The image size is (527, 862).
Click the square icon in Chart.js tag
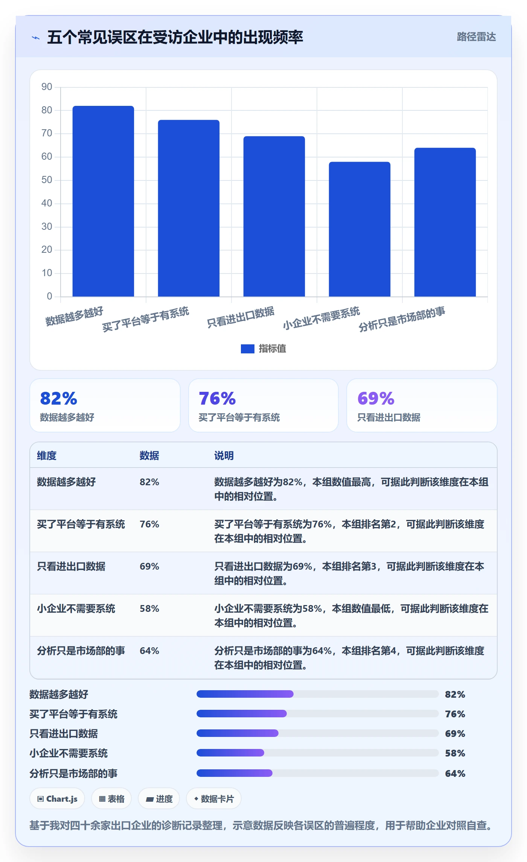(41, 799)
